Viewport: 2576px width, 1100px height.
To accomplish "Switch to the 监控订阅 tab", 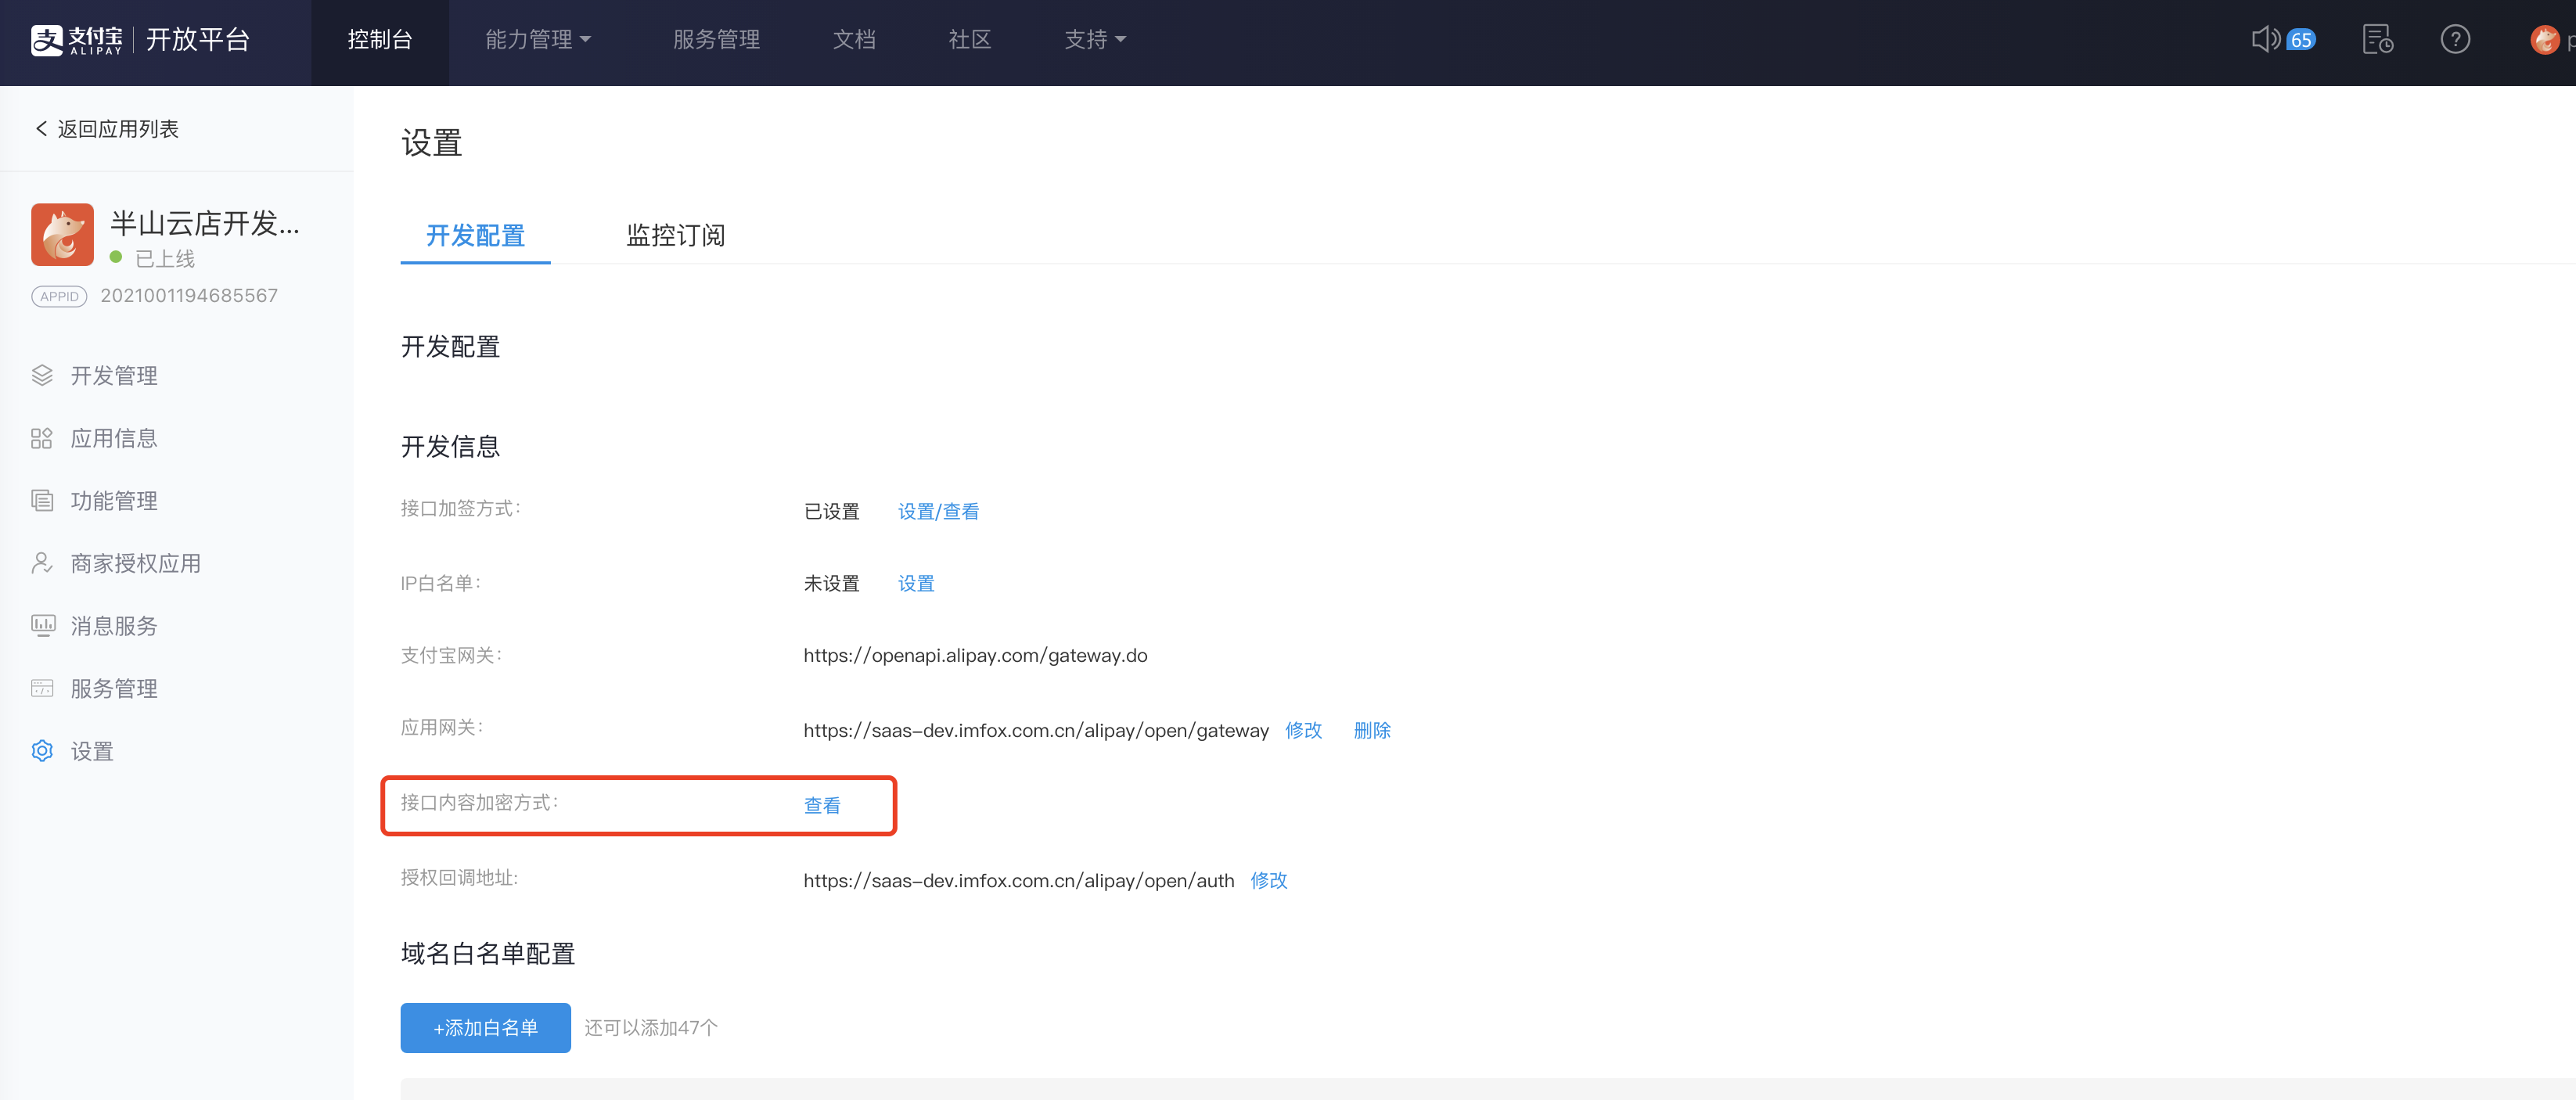I will point(675,236).
